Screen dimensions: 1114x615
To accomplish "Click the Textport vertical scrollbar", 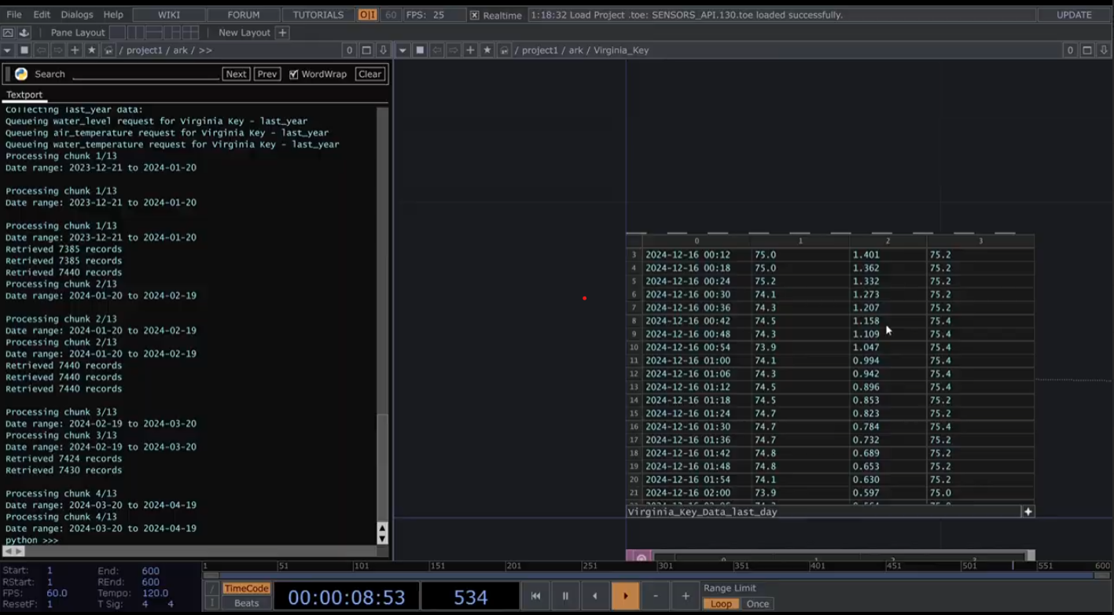I will (382, 313).
